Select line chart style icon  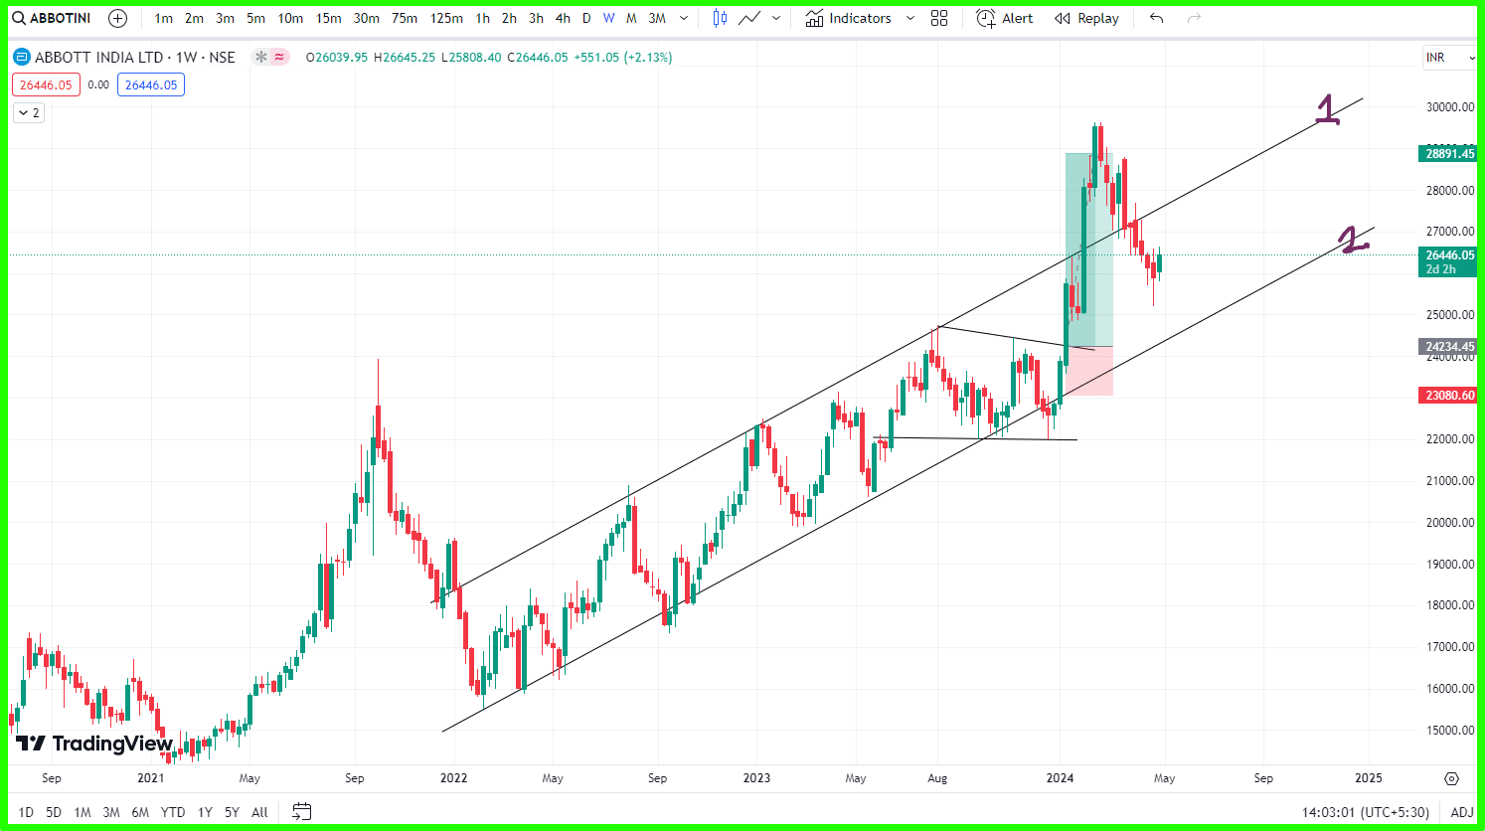point(749,18)
